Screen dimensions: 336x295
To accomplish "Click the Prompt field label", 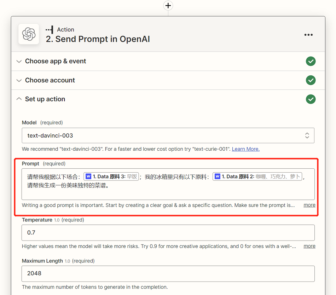I will tap(30, 164).
